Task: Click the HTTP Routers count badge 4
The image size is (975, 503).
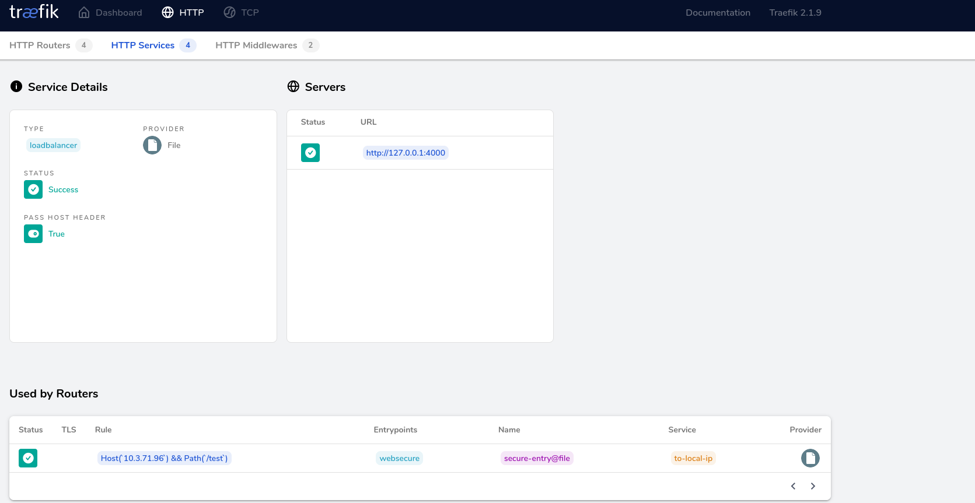Action: coord(84,45)
